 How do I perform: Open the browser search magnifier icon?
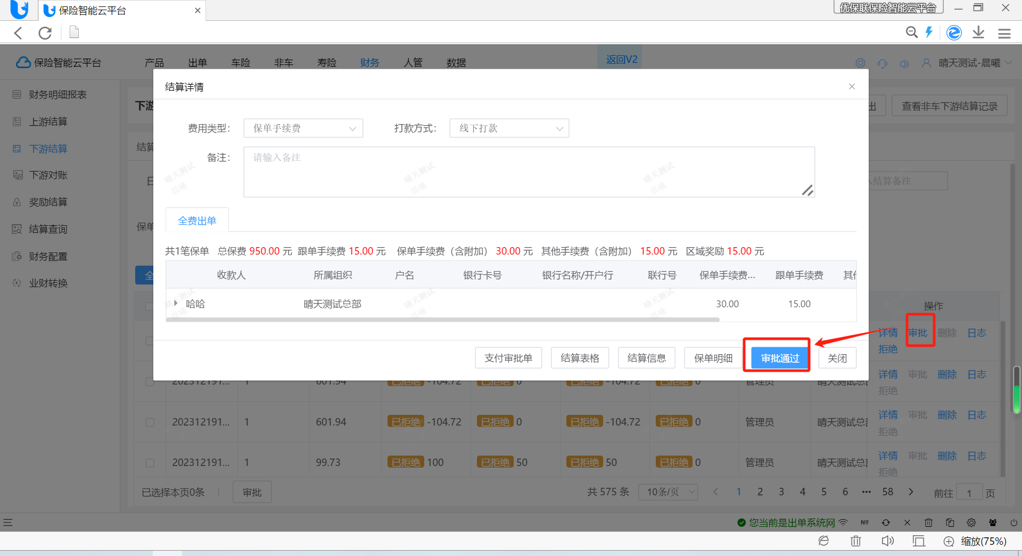(911, 32)
